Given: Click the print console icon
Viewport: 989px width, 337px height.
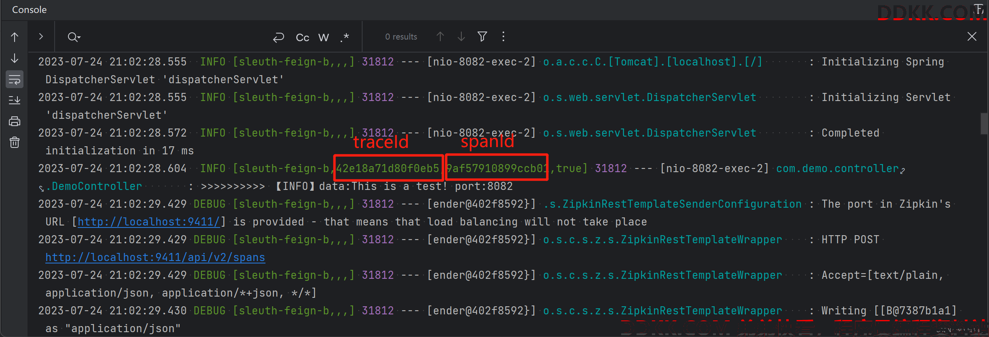Looking at the screenshot, I should point(15,121).
